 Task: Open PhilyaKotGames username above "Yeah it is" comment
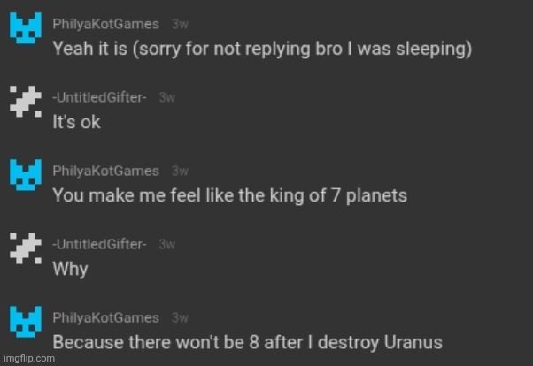106,24
